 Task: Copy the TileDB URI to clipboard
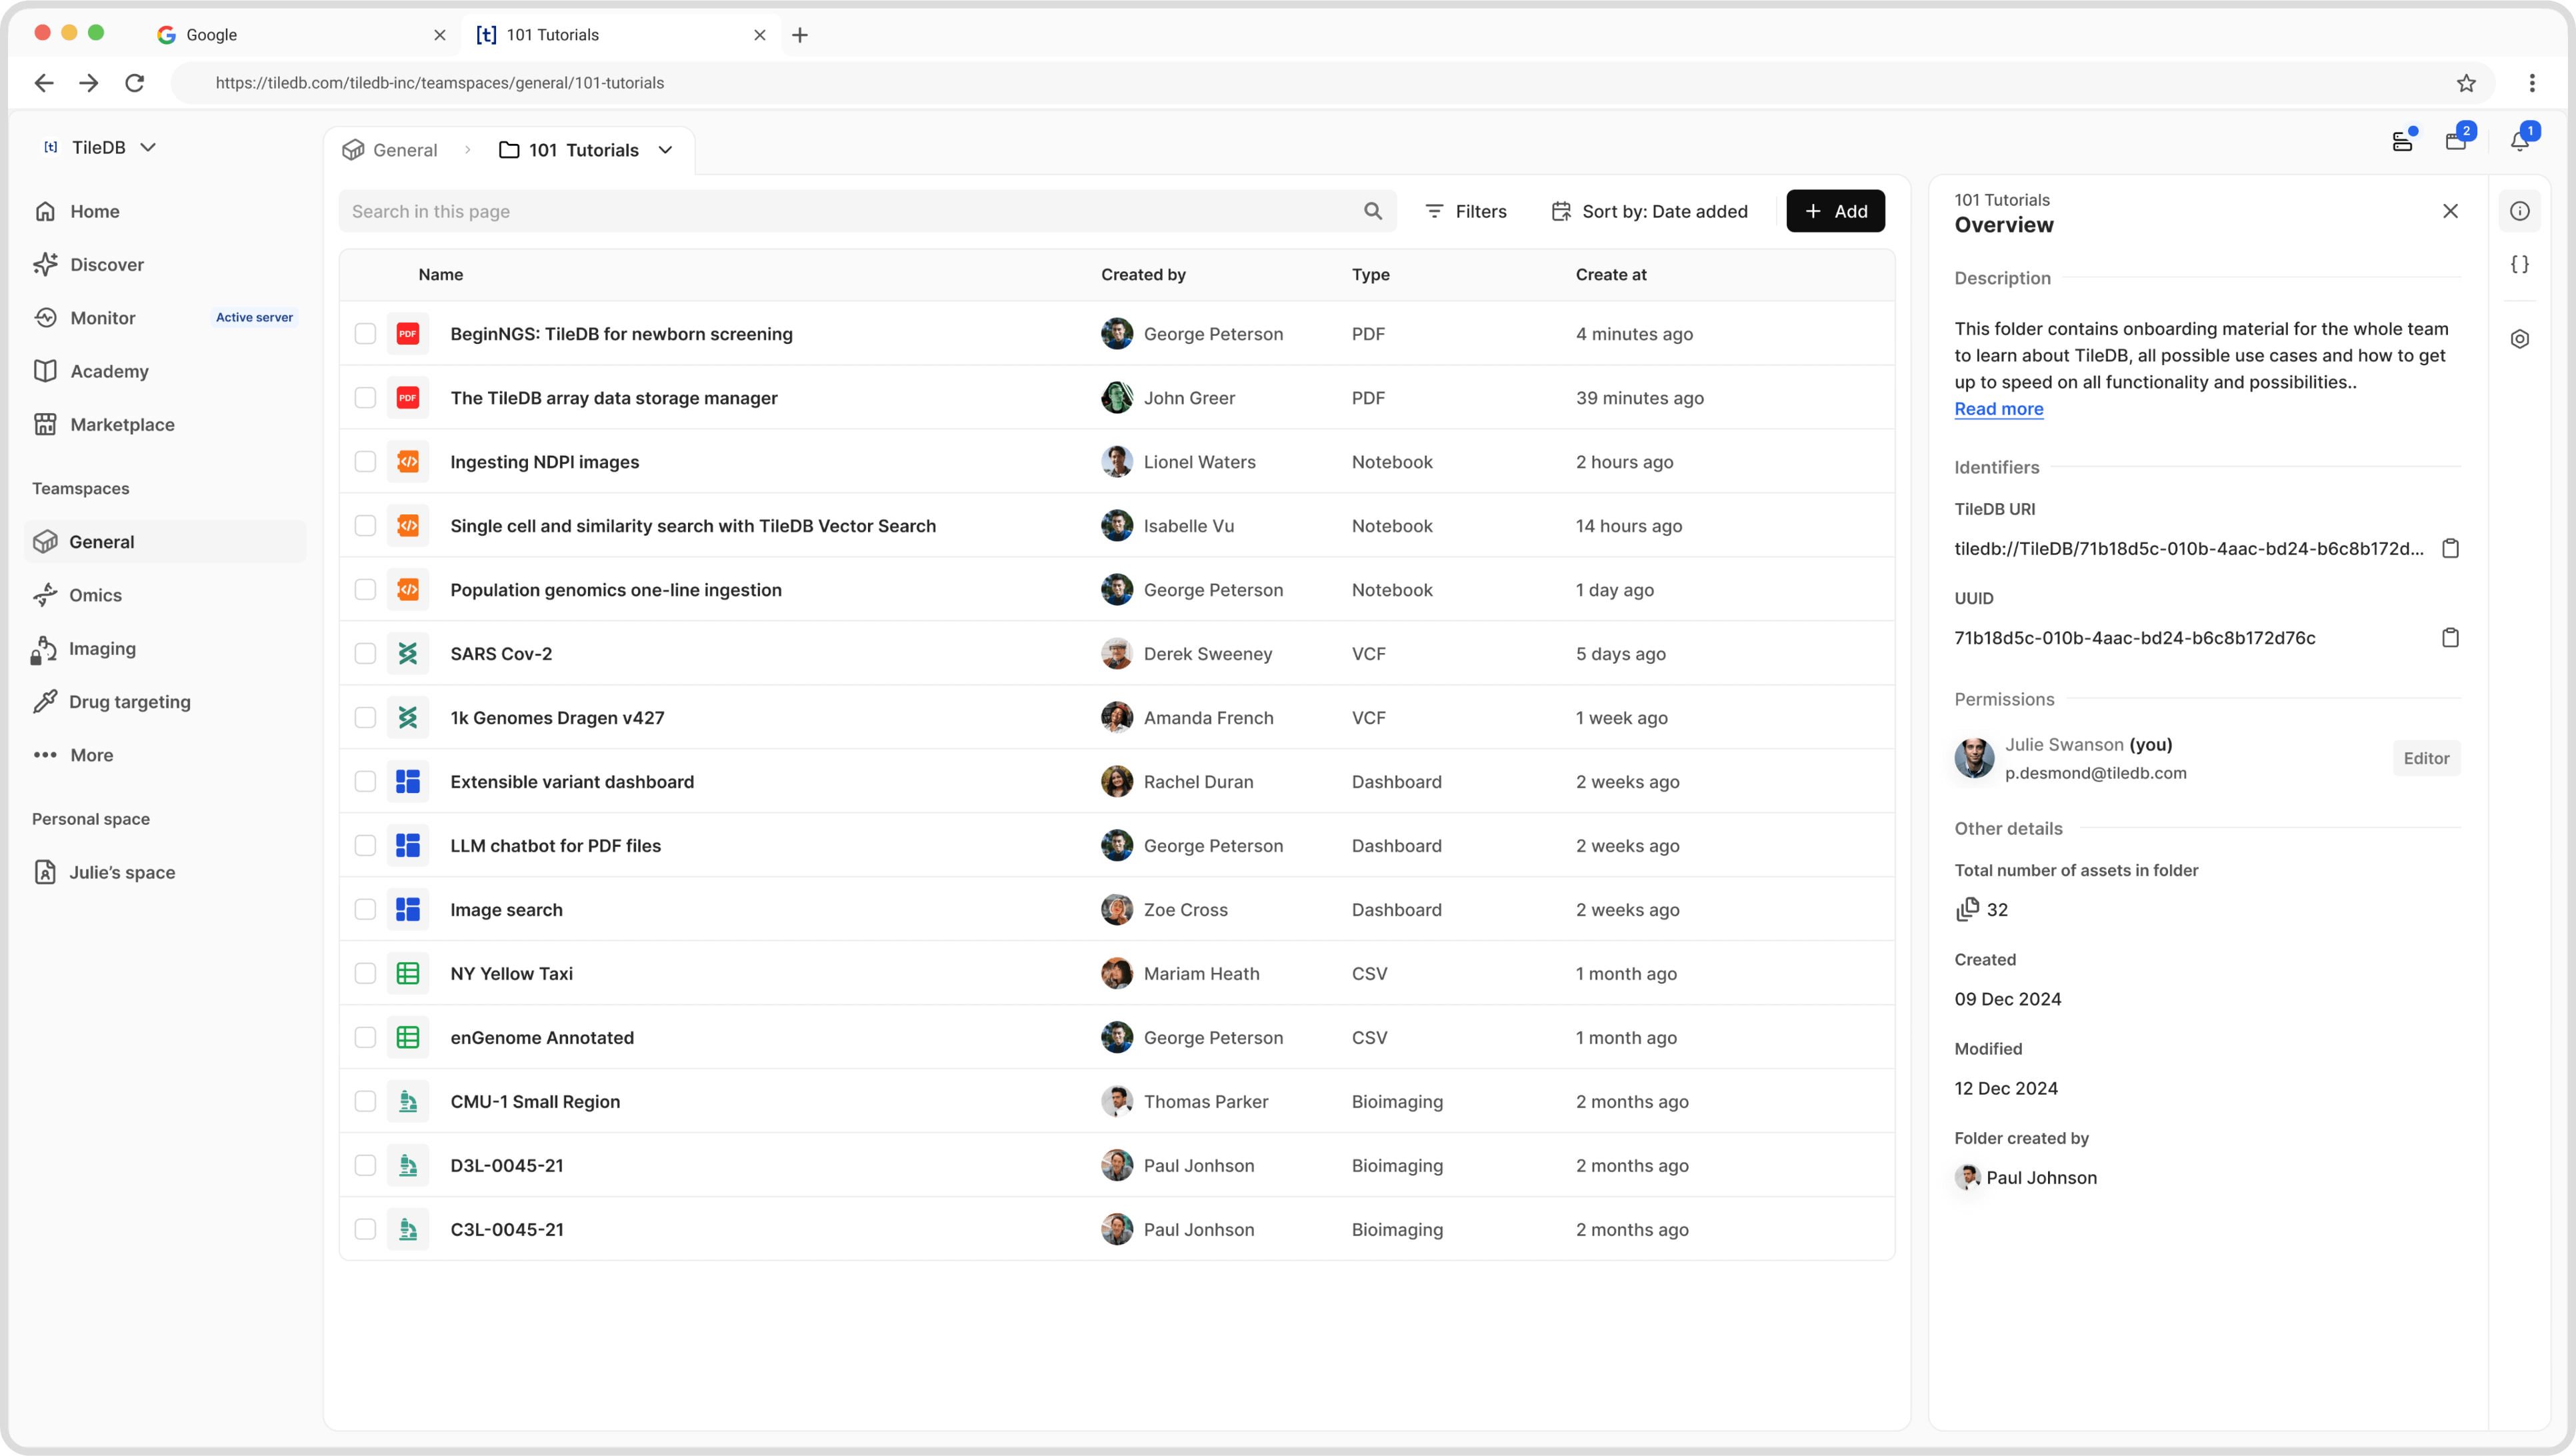coord(2449,548)
